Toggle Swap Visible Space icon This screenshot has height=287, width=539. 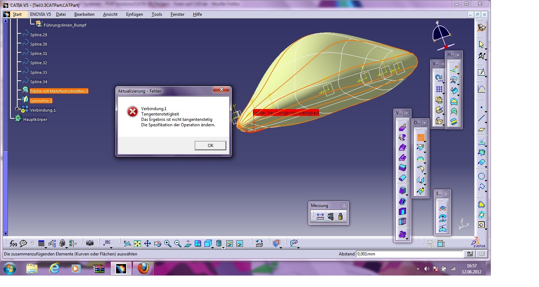point(239,244)
